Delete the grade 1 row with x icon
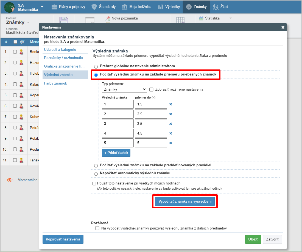Screen dimensions: 302x252 tap(170, 104)
